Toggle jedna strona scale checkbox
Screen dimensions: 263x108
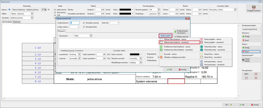[x=55, y=10]
